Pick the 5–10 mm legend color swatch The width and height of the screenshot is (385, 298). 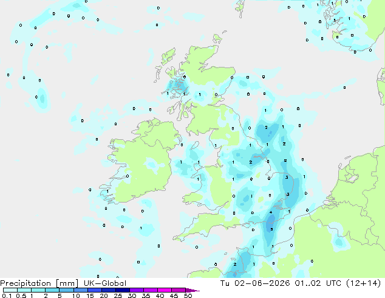pyautogui.click(x=67, y=290)
